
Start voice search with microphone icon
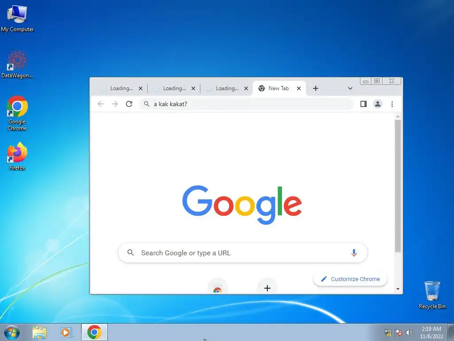tap(354, 253)
